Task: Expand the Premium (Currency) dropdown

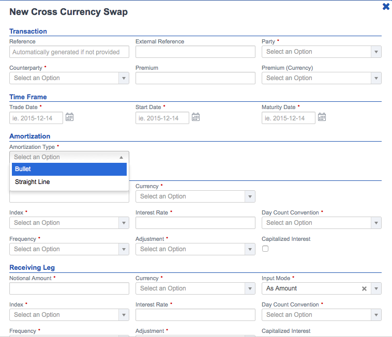Action: 322,78
